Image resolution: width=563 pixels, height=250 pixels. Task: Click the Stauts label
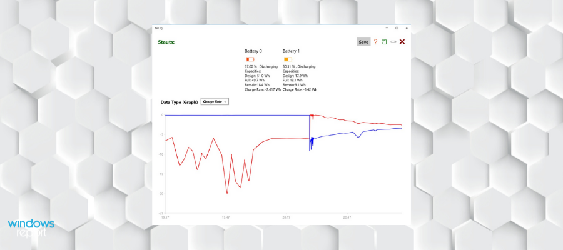[x=166, y=42]
